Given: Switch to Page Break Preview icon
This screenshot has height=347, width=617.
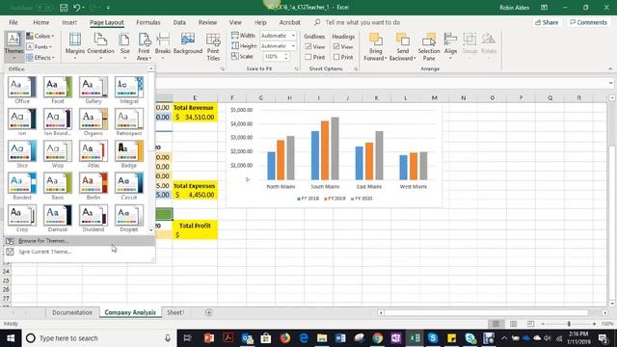Looking at the screenshot, I should (x=530, y=324).
